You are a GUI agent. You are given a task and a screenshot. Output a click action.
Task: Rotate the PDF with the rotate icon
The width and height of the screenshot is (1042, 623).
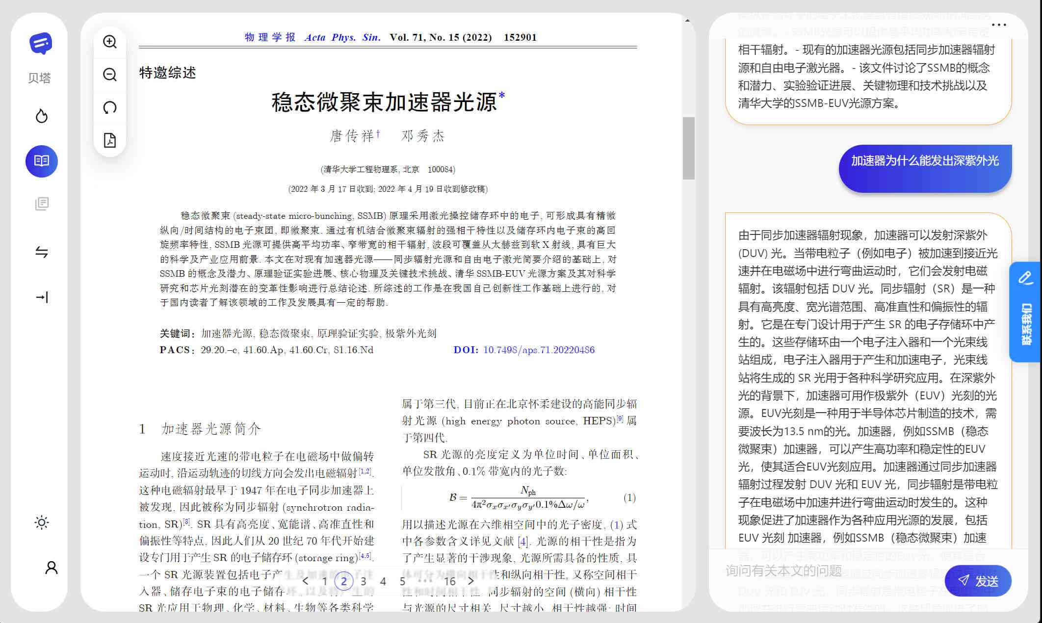pos(110,107)
